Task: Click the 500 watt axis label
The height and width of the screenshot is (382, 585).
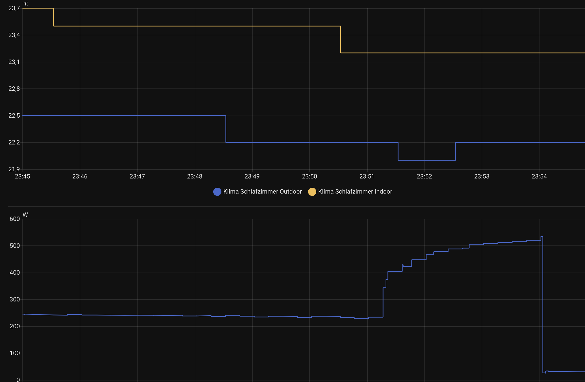Action: point(15,246)
